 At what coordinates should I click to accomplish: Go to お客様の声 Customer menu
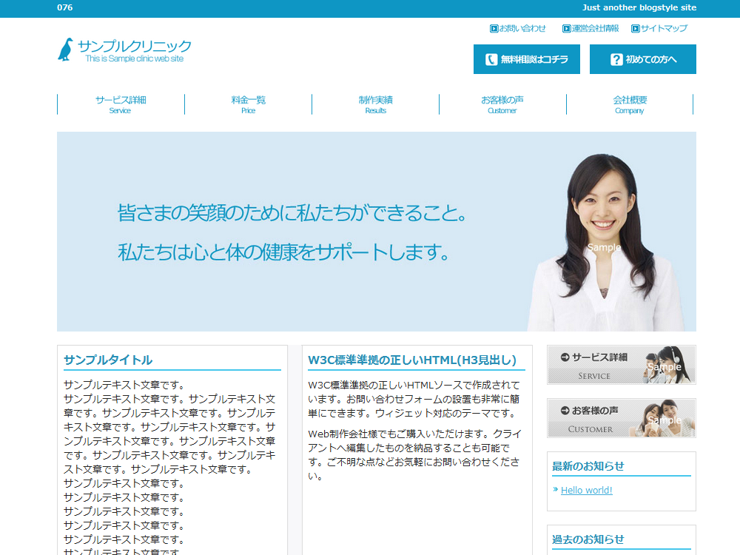[x=502, y=104]
